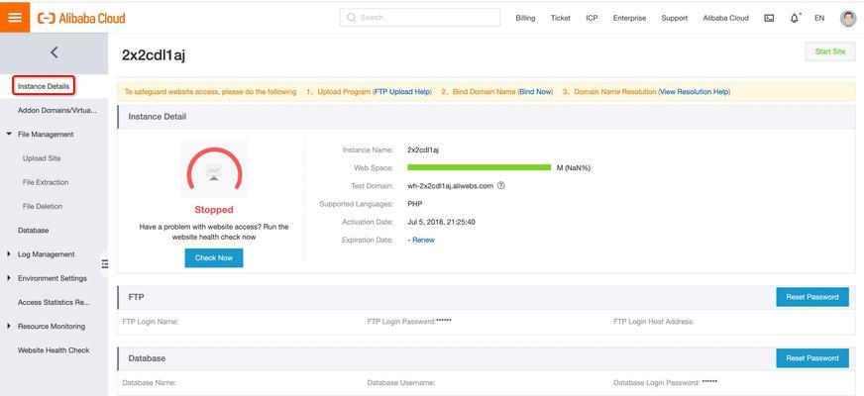Image resolution: width=864 pixels, height=396 pixels.
Task: Click the Renew link
Action: 423,241
